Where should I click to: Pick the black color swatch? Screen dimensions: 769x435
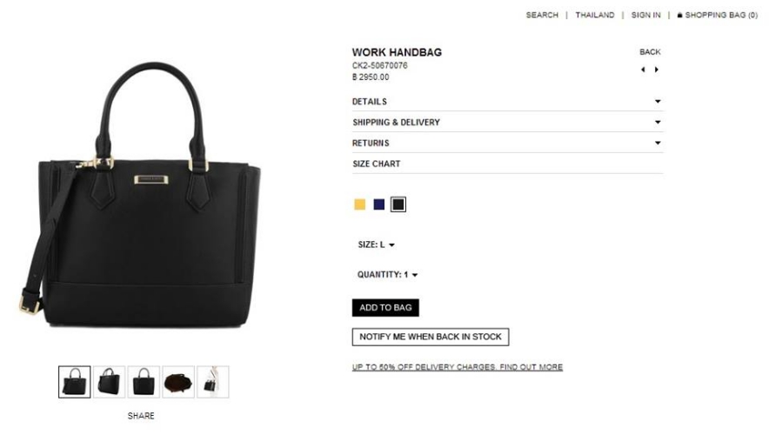coord(398,204)
